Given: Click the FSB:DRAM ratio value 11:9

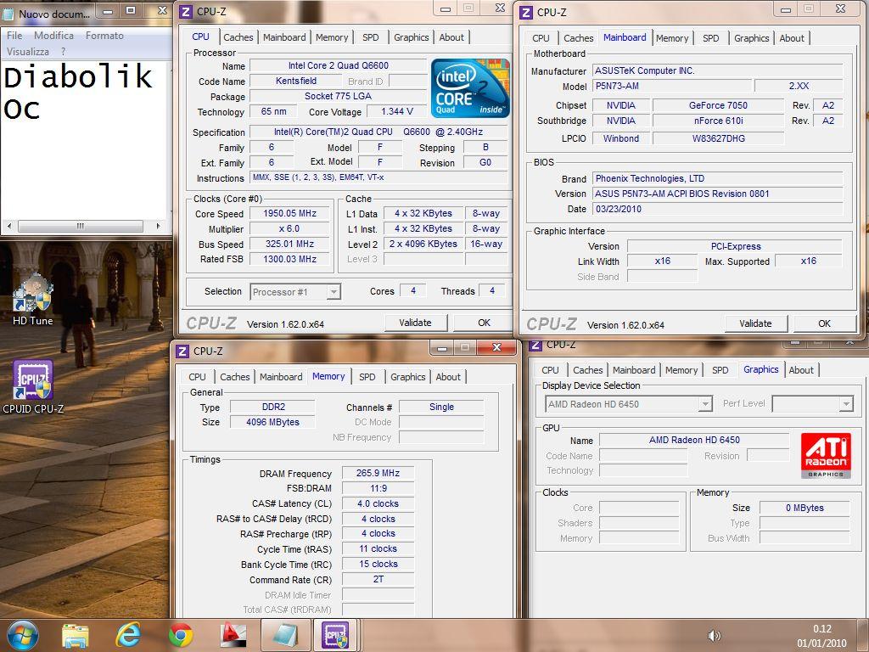Looking at the screenshot, I should [378, 488].
